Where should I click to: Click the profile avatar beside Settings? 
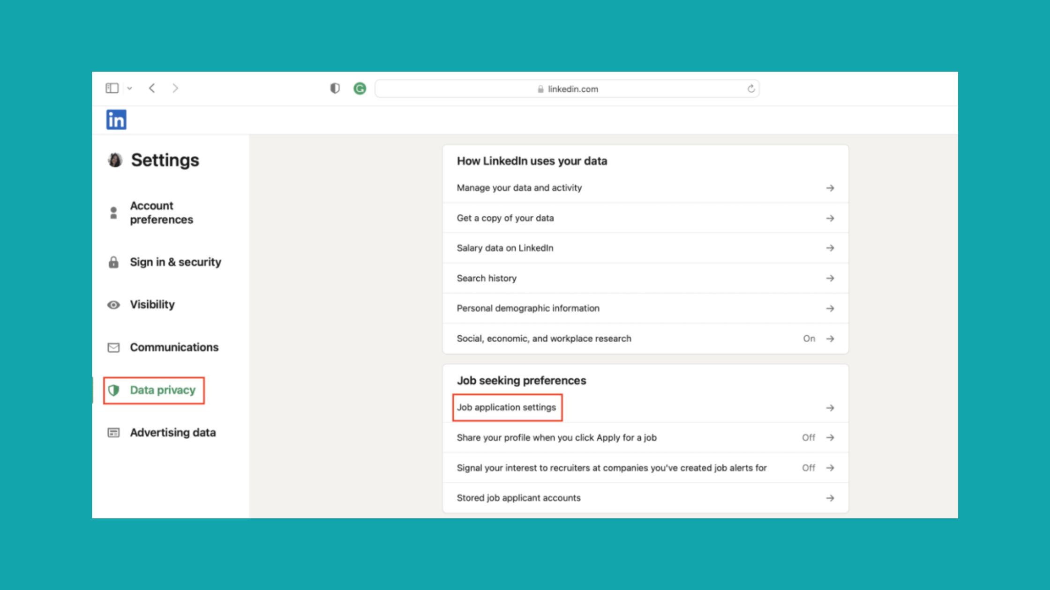tap(115, 160)
